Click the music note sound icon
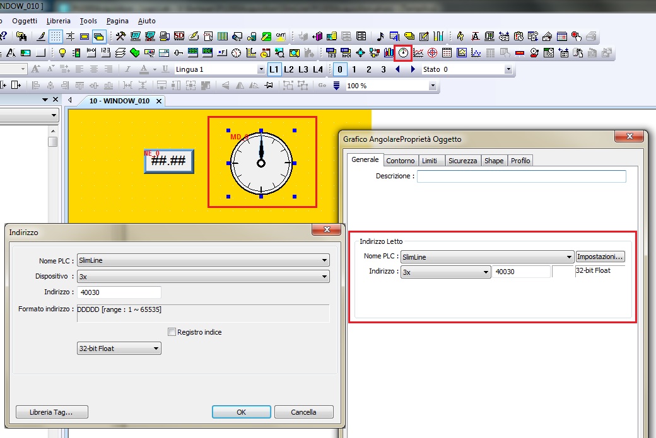Image resolution: width=656 pixels, height=438 pixels. (380, 37)
